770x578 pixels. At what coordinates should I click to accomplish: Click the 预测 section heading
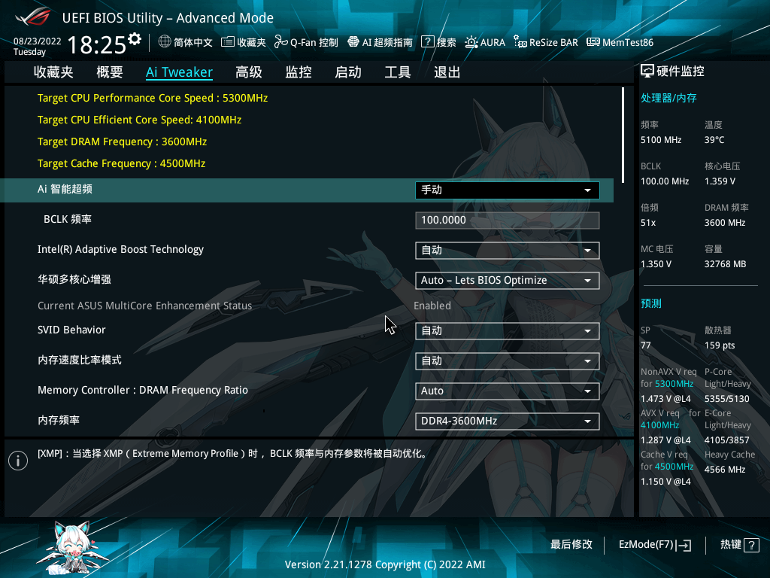[650, 303]
